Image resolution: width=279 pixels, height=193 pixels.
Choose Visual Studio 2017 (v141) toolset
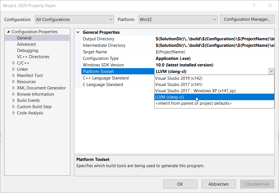pyautogui.click(x=214, y=84)
